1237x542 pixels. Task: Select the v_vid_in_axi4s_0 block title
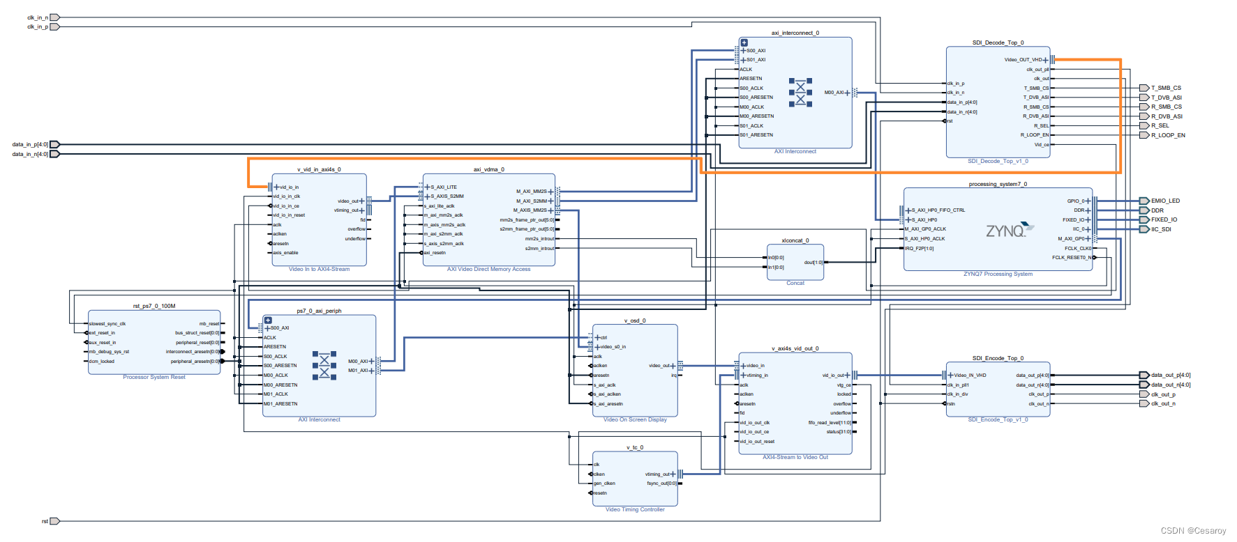point(319,169)
